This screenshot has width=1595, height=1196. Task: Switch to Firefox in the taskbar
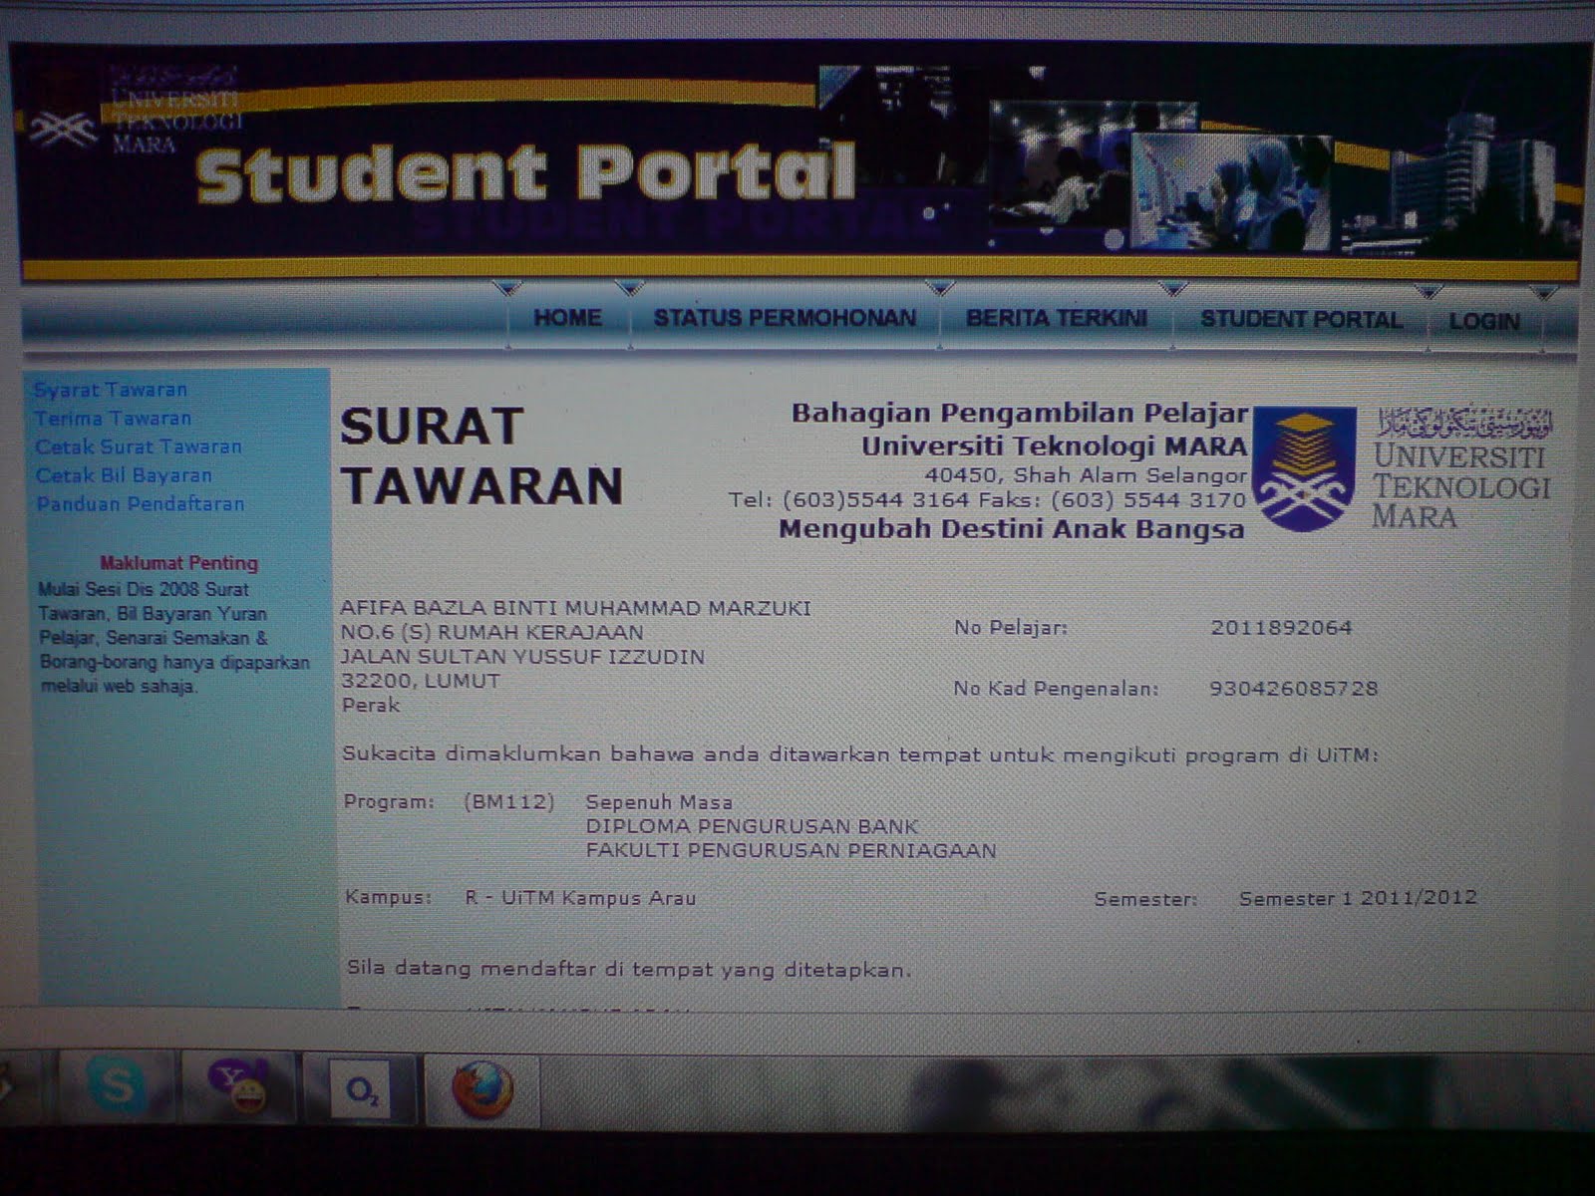483,1089
